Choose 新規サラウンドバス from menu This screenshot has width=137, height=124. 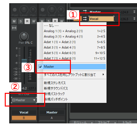pyautogui.click(x=72, y=88)
